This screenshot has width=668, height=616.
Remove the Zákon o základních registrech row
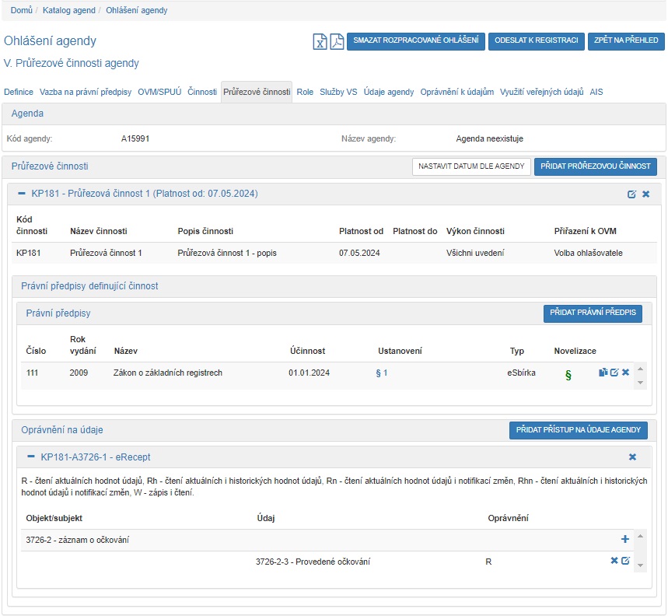pos(625,373)
